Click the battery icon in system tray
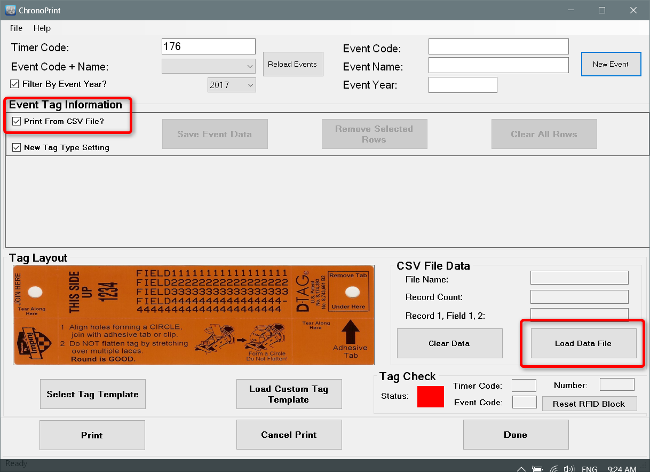This screenshot has width=650, height=472. tap(537, 469)
